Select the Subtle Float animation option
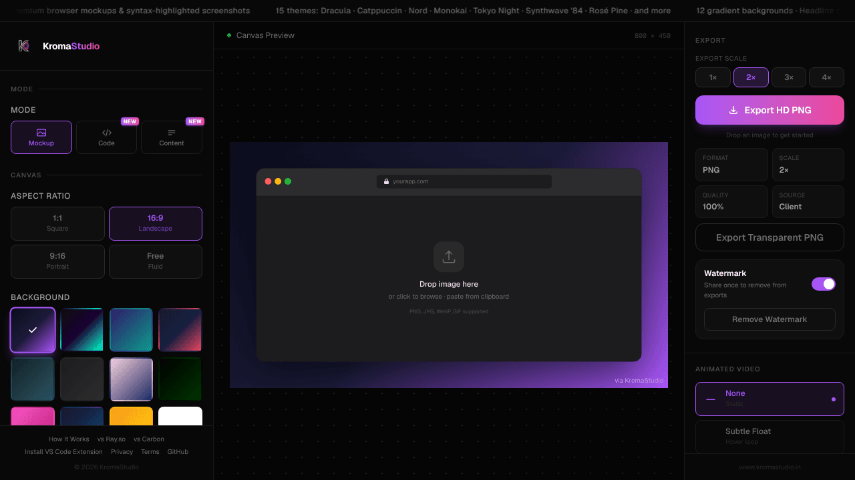This screenshot has height=480, width=855. (769, 436)
